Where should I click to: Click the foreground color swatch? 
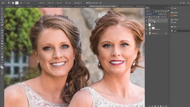(1, 67)
